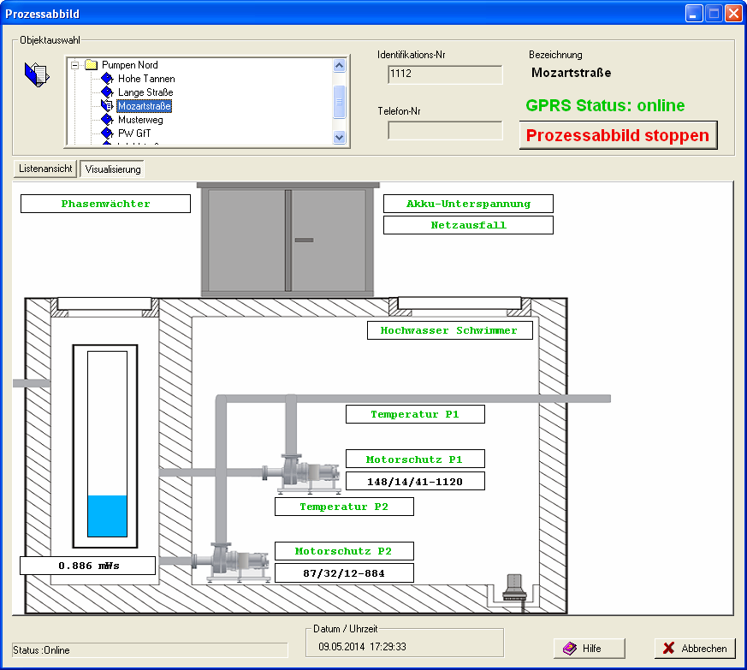Select Lange Straße in the tree
This screenshot has width=747, height=670.
145,92
